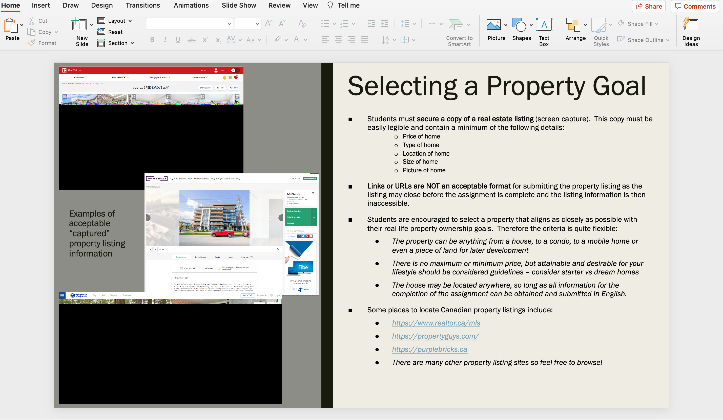Click the Share button
Screen dimensions: 723x420
[649, 6]
